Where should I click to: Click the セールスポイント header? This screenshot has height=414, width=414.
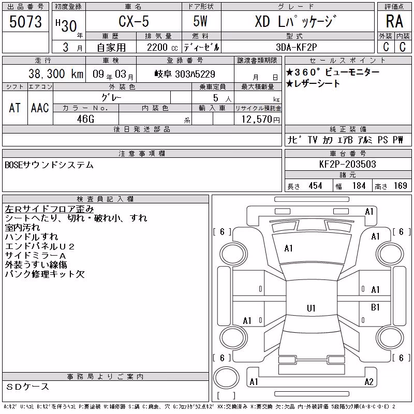[348, 61]
